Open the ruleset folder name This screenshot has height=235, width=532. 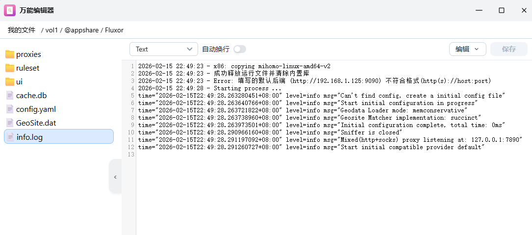[28, 68]
